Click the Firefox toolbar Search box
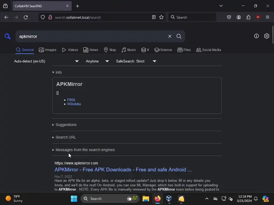Viewport: 274px width, 205px height. click(x=192, y=17)
